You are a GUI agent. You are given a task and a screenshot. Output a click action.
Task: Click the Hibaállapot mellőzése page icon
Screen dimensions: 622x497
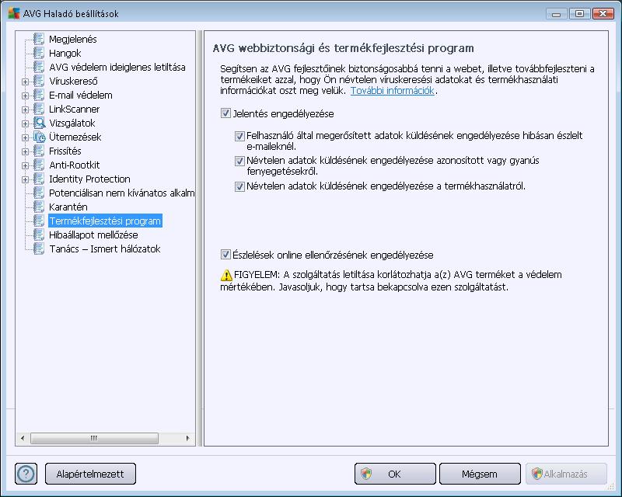tap(39, 235)
